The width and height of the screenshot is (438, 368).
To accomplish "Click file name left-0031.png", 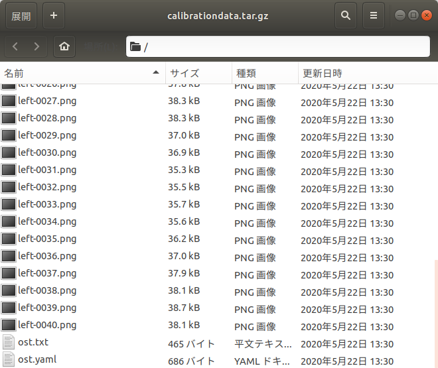I will pyautogui.click(x=47, y=170).
